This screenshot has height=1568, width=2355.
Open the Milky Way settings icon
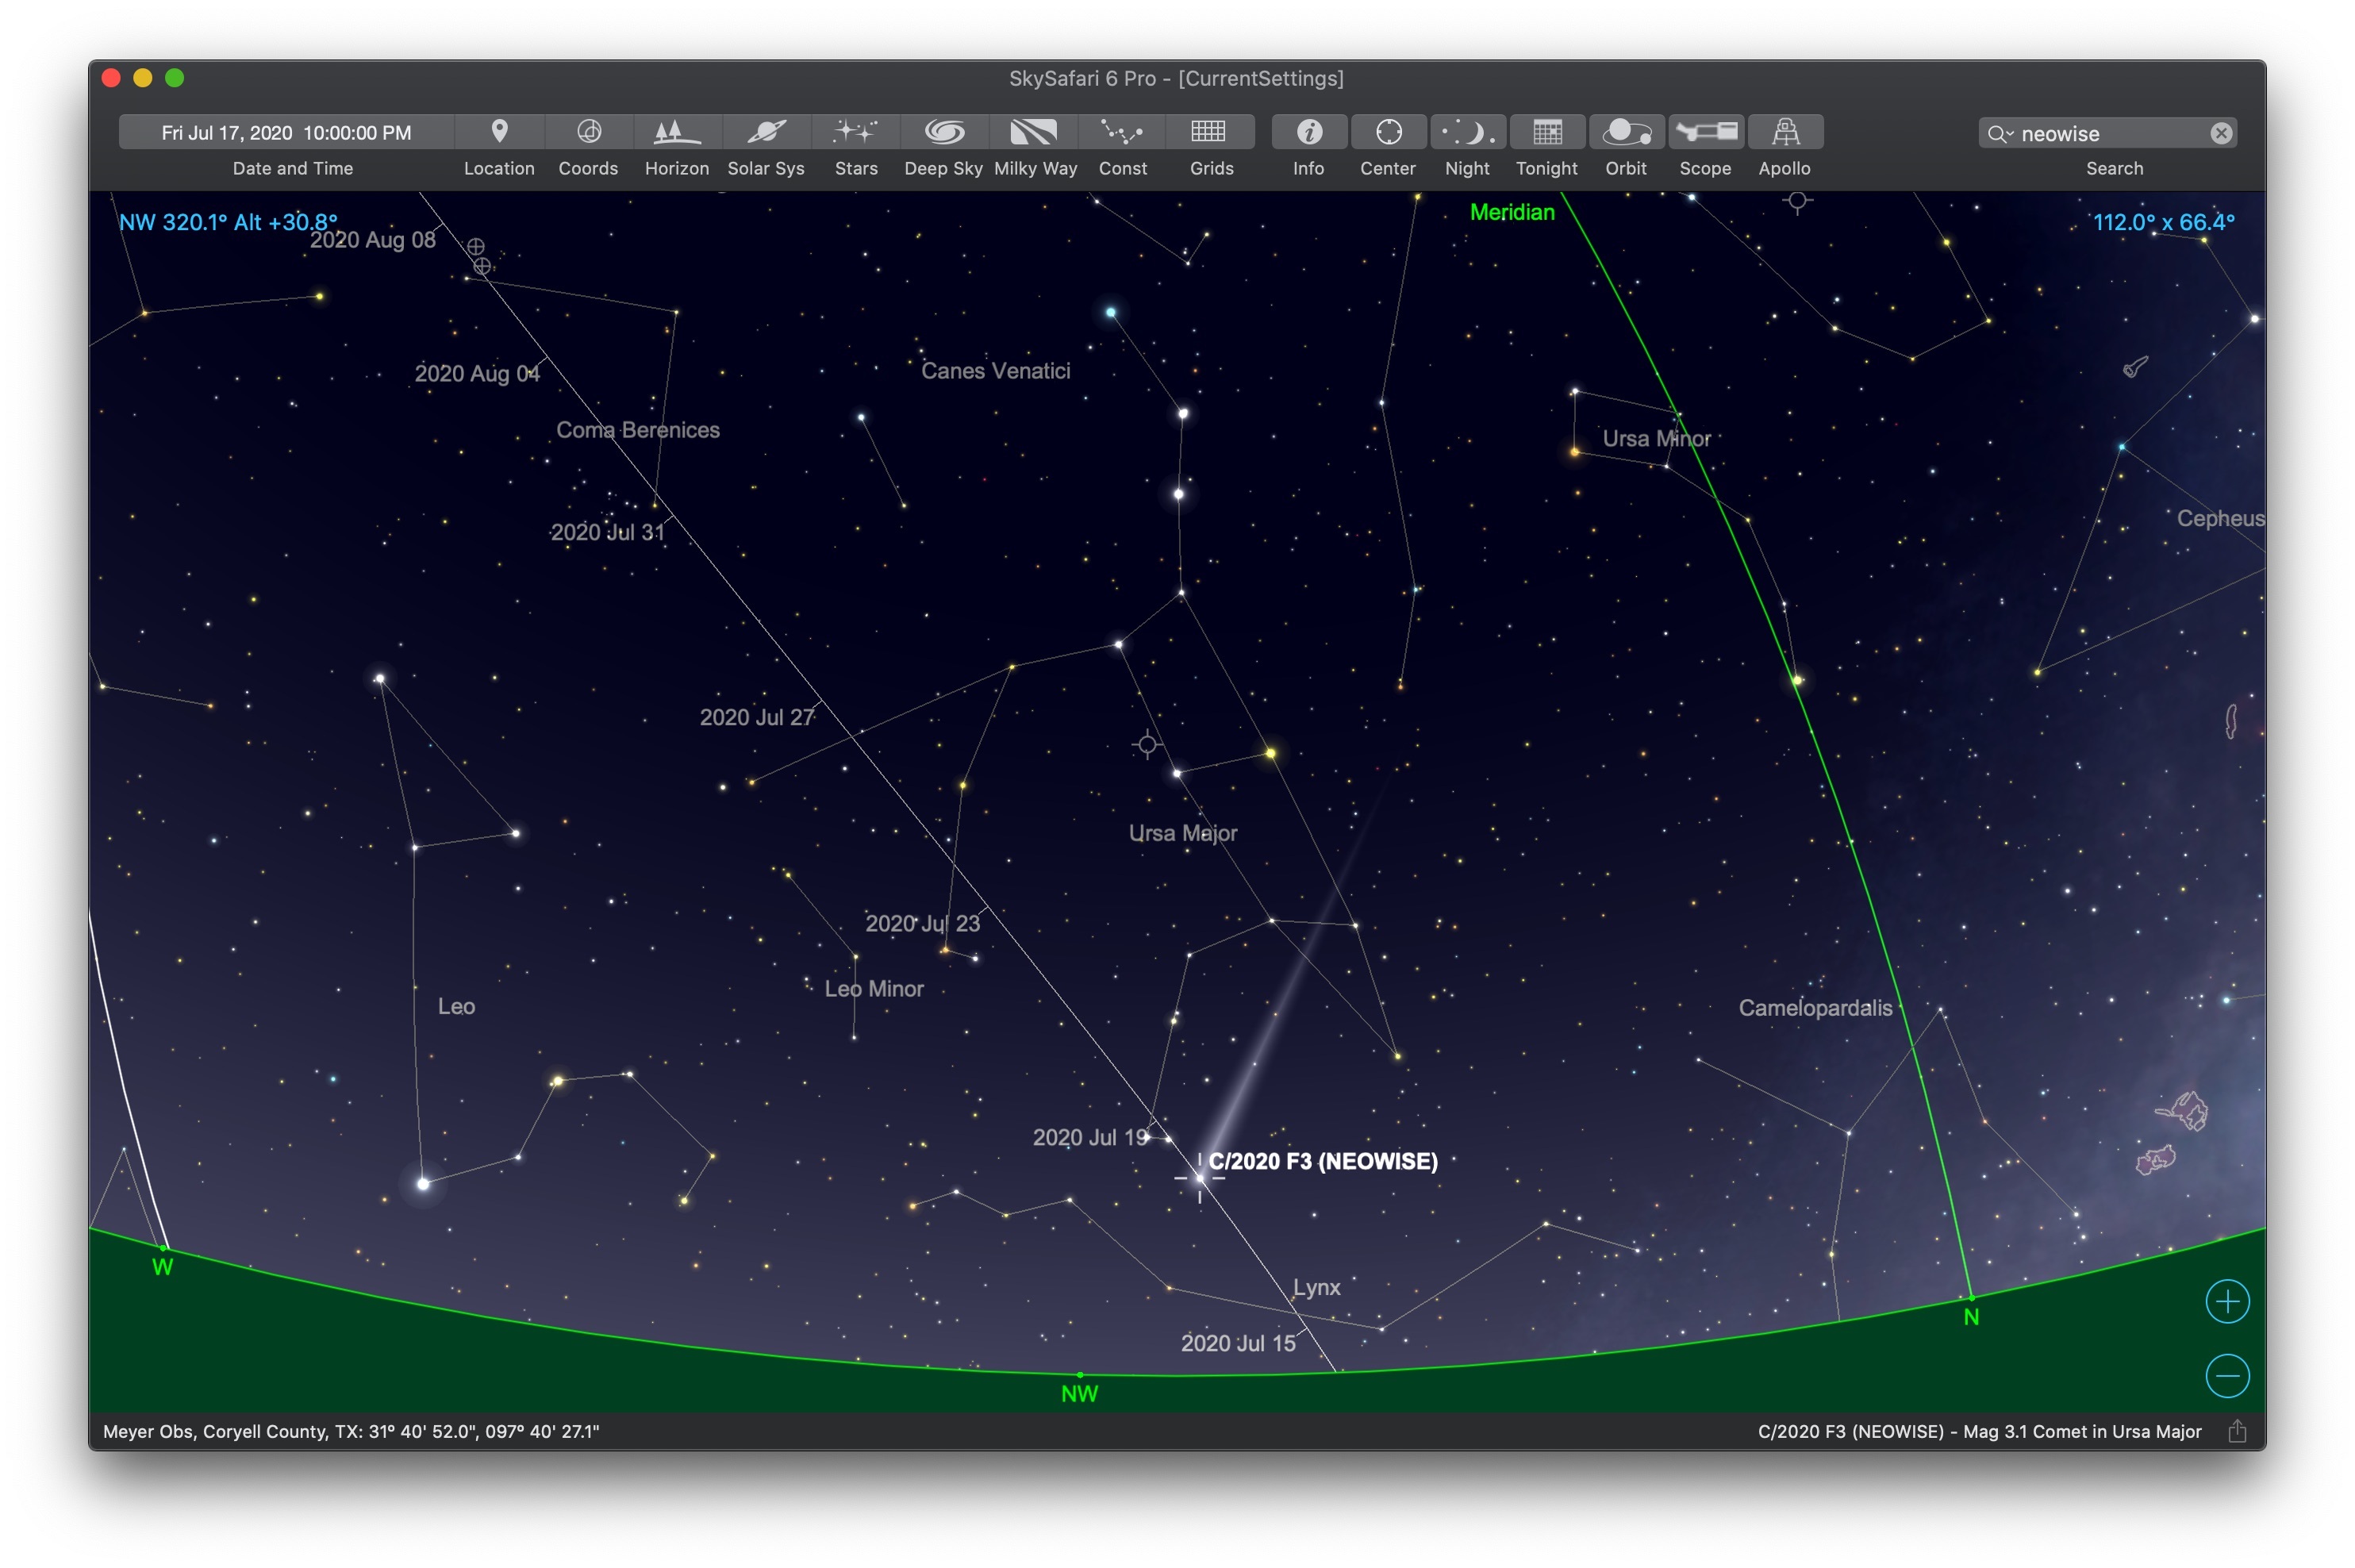1034,132
